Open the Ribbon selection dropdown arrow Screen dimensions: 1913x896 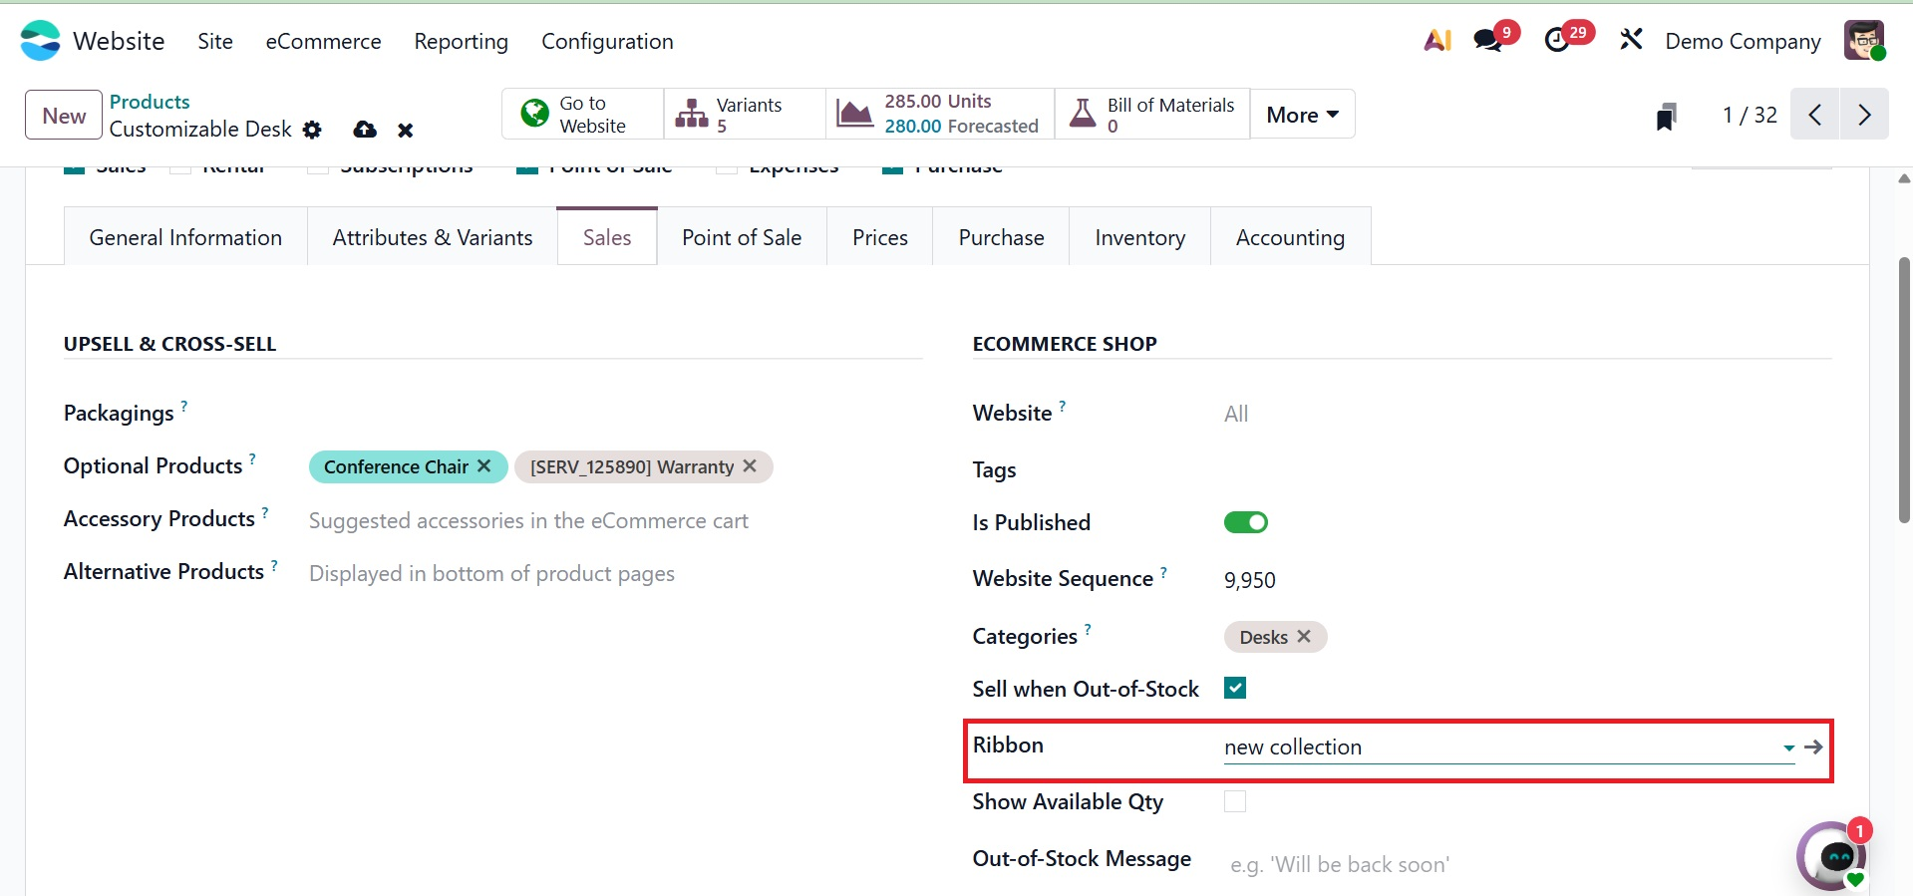tap(1788, 747)
